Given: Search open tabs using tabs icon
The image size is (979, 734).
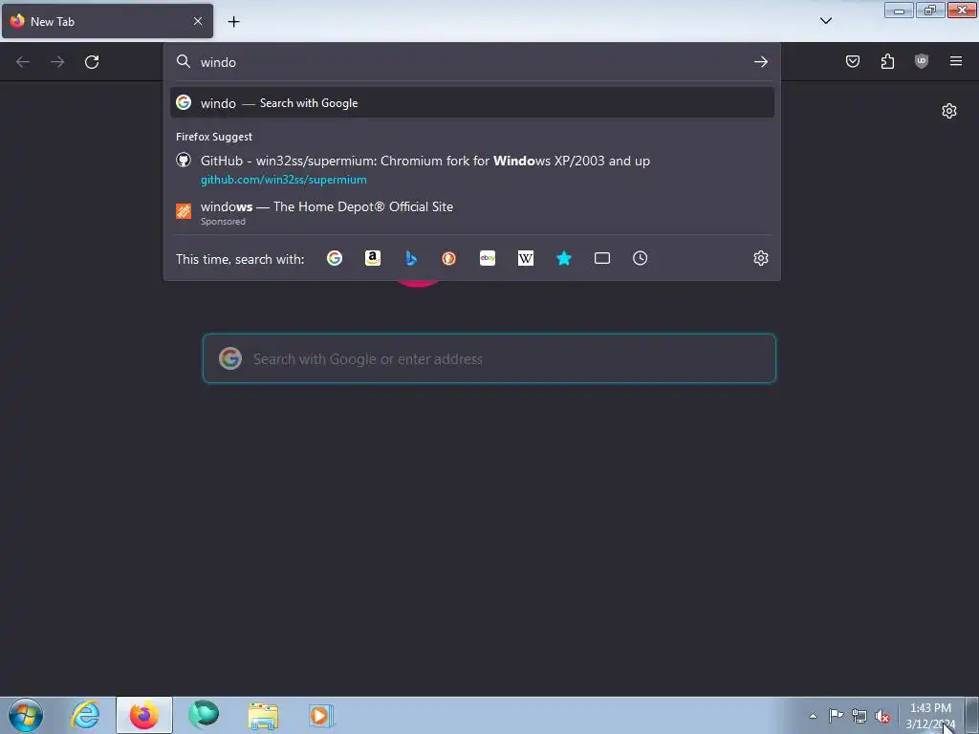Looking at the screenshot, I should pyautogui.click(x=602, y=258).
